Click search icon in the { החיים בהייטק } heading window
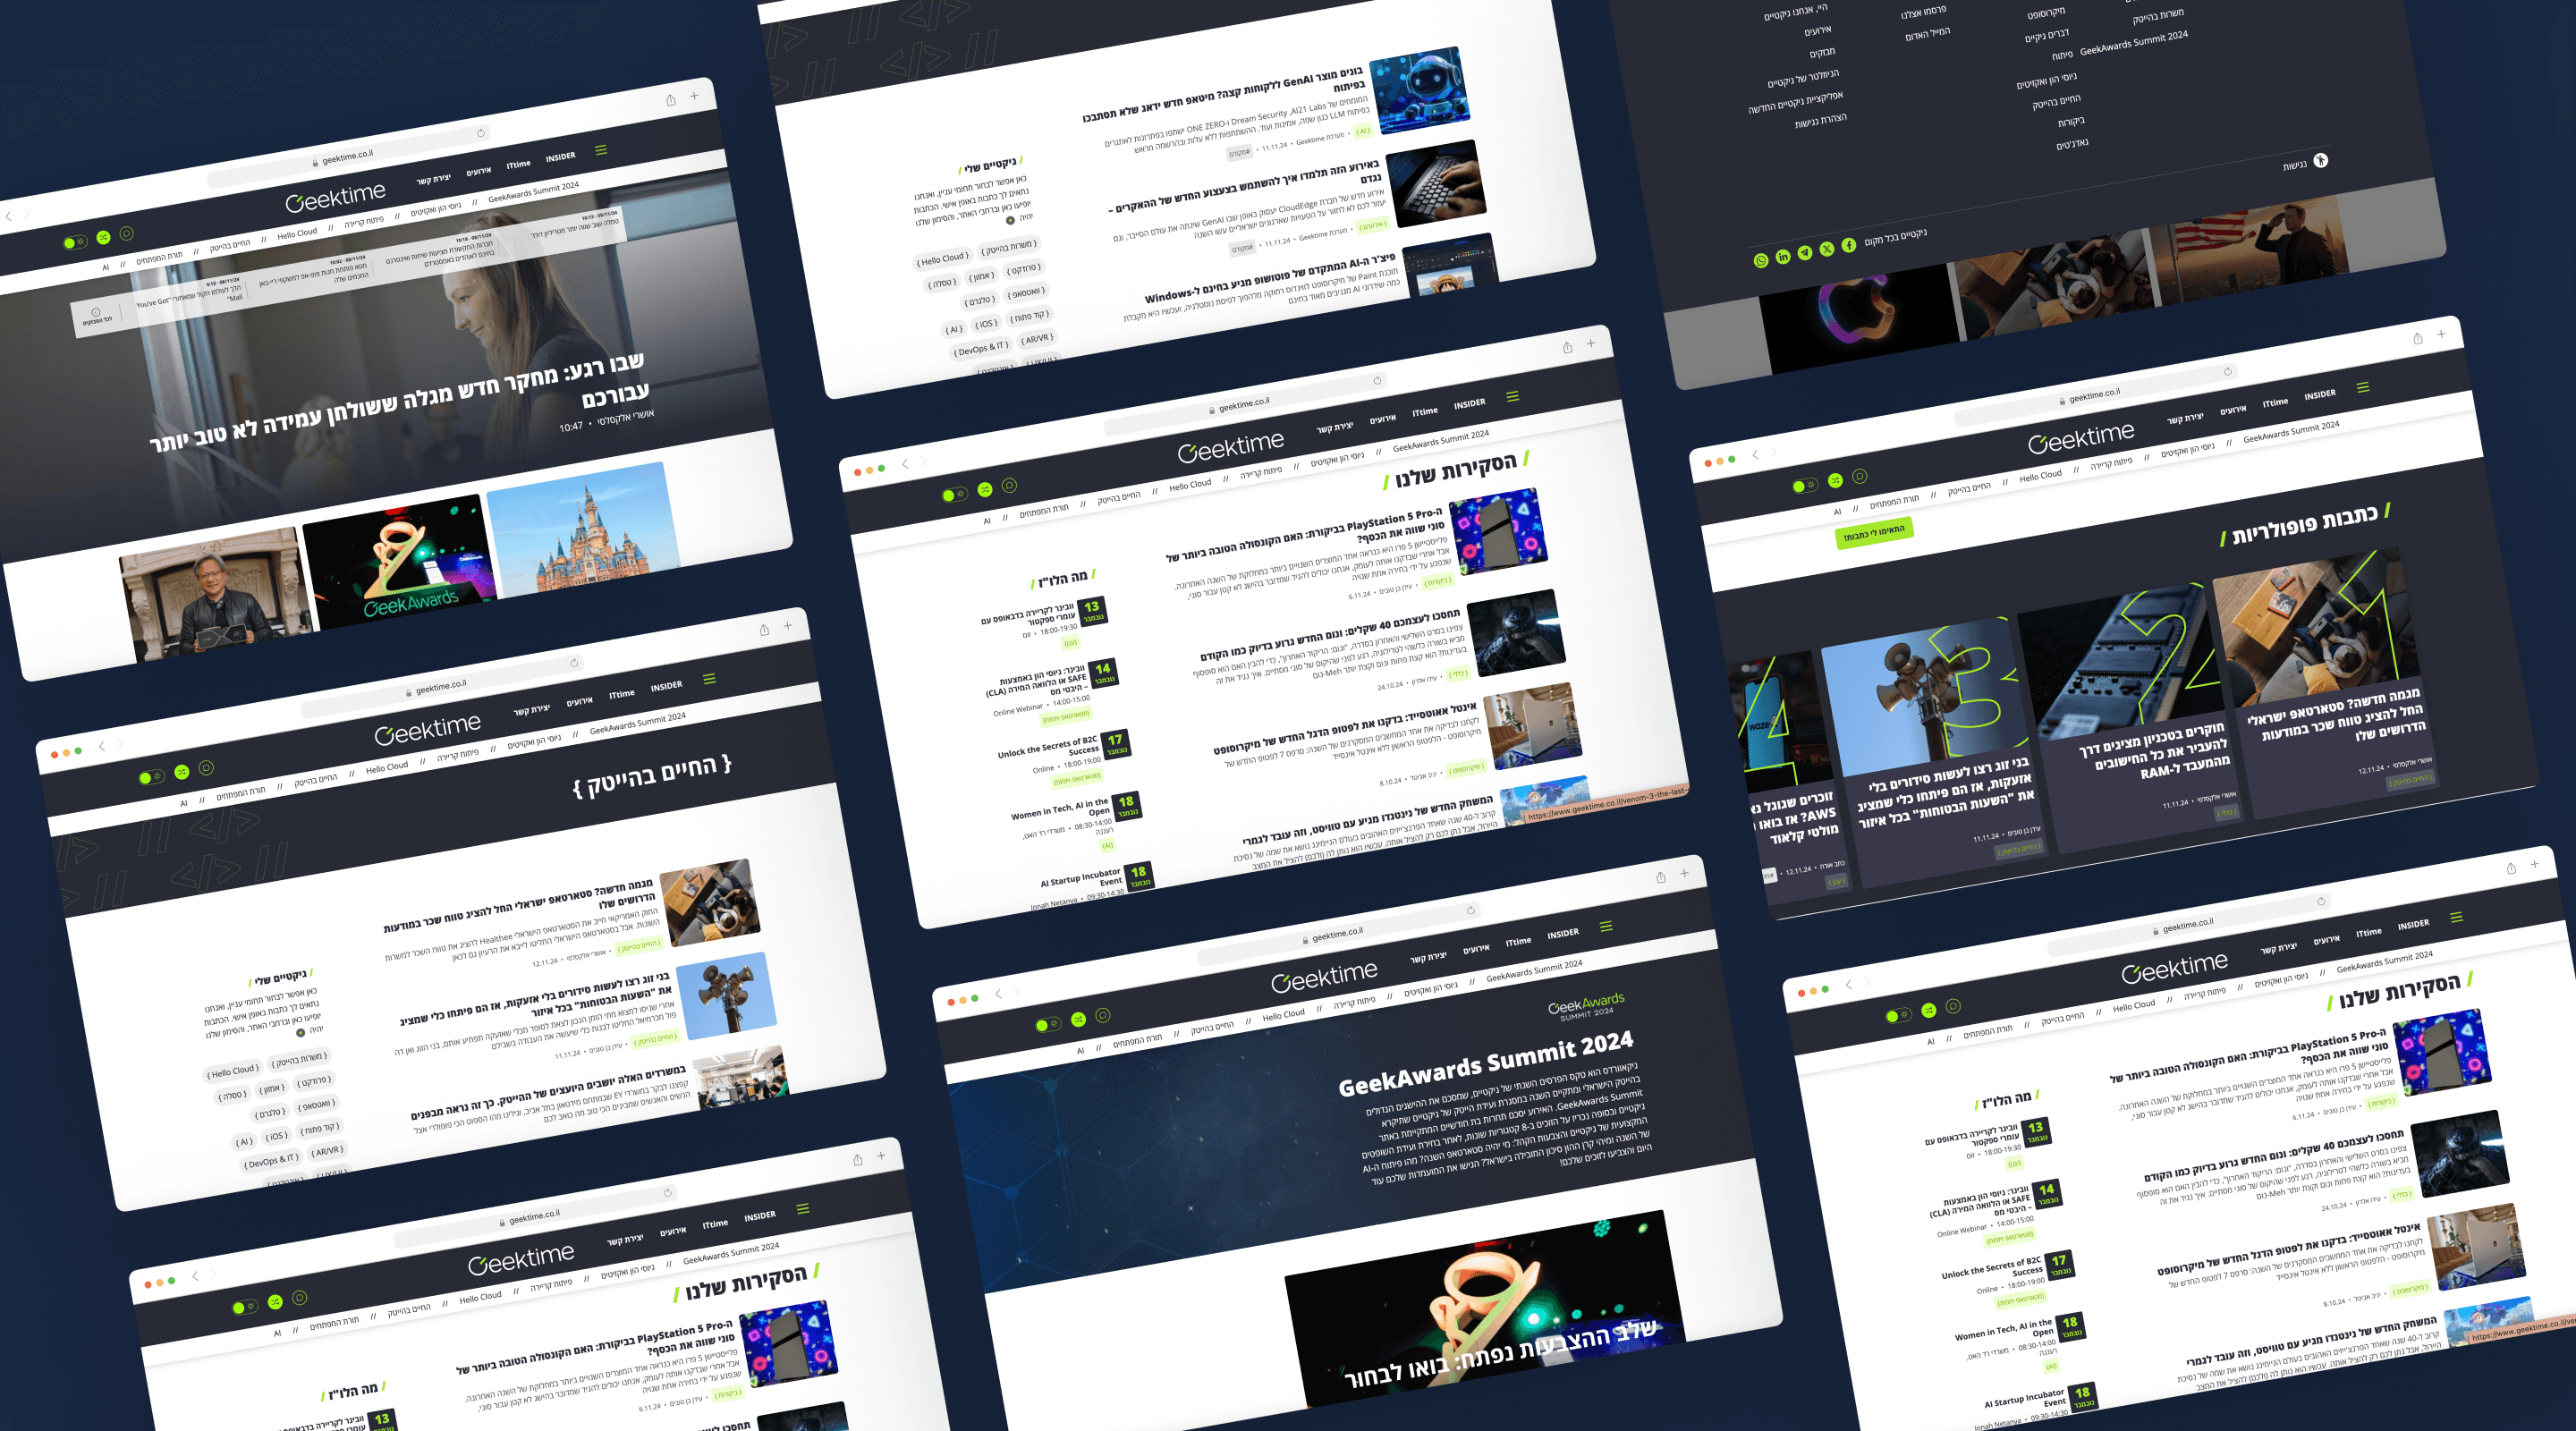Viewport: 2576px width, 1431px height. pos(206,768)
